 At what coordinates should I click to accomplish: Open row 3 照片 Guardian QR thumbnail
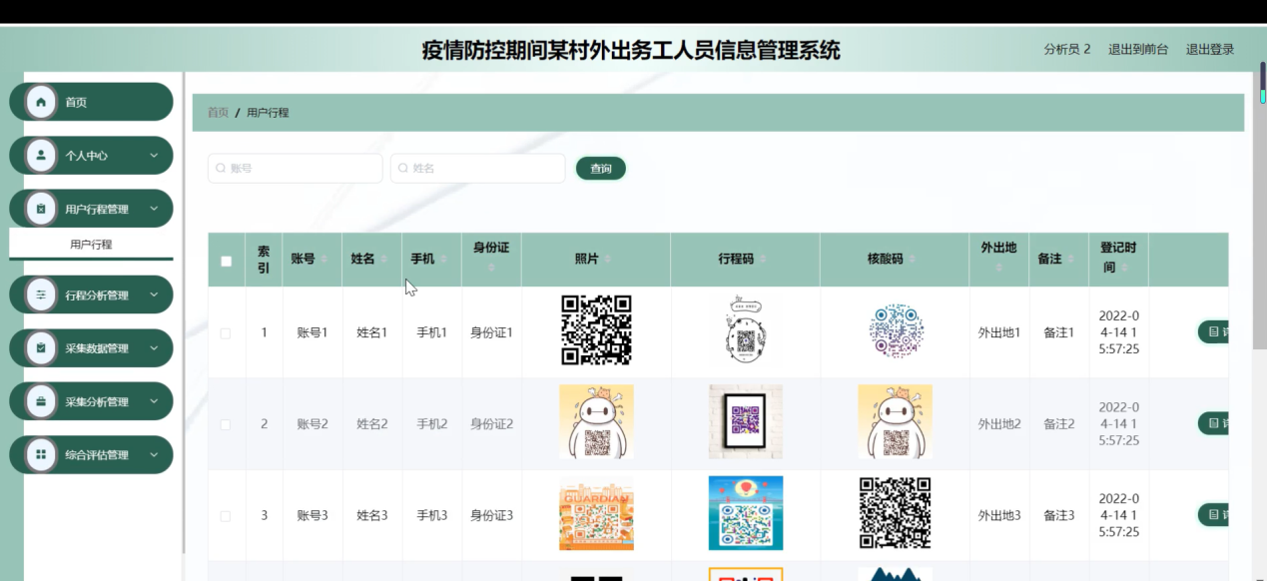tap(596, 513)
